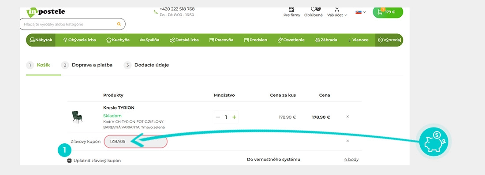Click the 4 body loyalty points link
Screen dimensions: 485x175
[351, 160]
